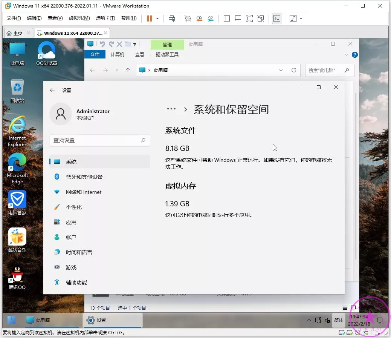Open the power options dropdown arrow
391x338 pixels.
point(157,18)
